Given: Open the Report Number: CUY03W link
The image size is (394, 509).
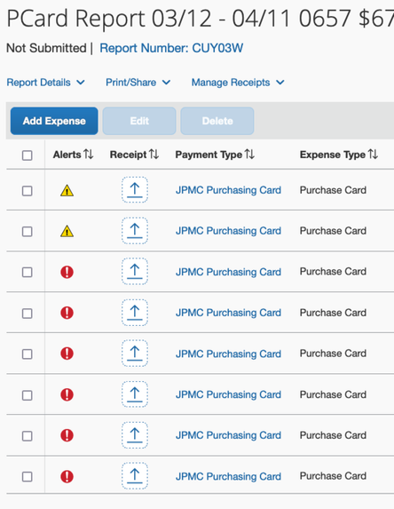Looking at the screenshot, I should 171,48.
